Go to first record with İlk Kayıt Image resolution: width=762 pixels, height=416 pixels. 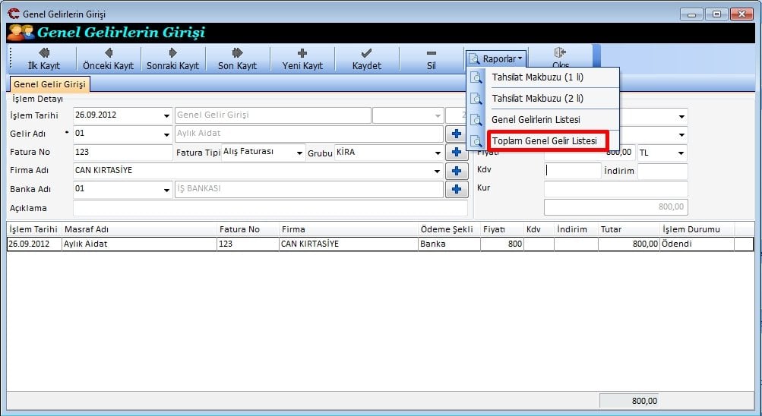[x=43, y=58]
